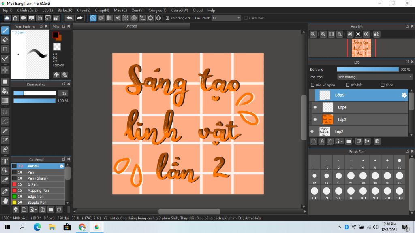This screenshot has height=233, width=415.
Task: Enable the Bảo vệ alpha checkbox
Action: point(312,85)
